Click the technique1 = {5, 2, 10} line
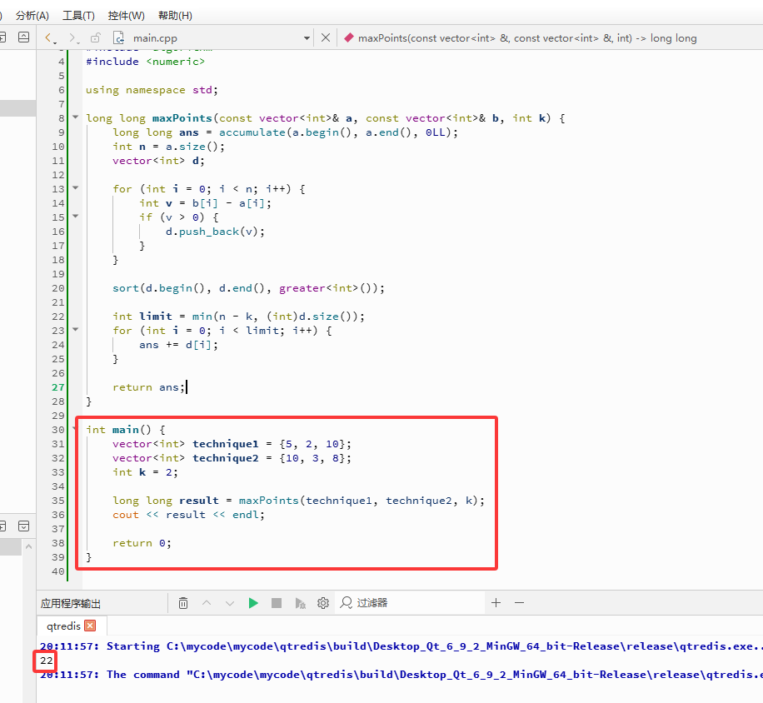This screenshot has width=763, height=703. pyautogui.click(x=232, y=444)
